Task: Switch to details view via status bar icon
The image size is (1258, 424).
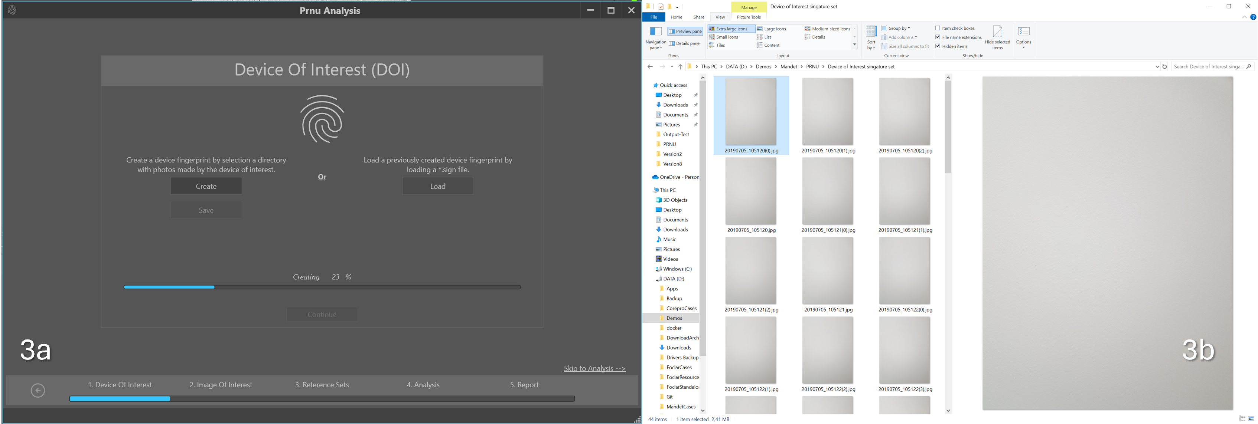Action: [x=1242, y=419]
